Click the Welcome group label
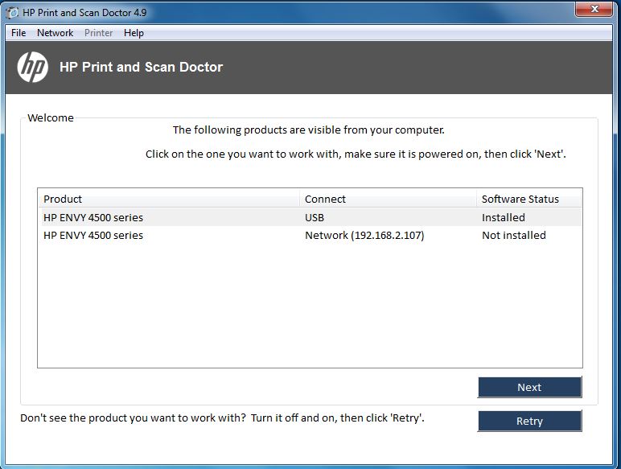This screenshot has height=469, width=621. pos(51,117)
